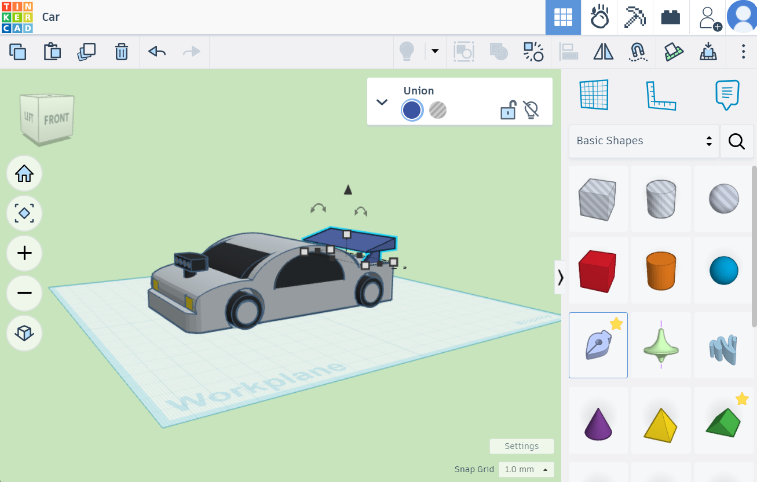Click the view cube FRONT face
Viewport: 757px width, 482px height.
56,119
